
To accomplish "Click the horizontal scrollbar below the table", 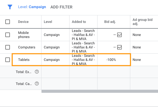I will point(100,91).
